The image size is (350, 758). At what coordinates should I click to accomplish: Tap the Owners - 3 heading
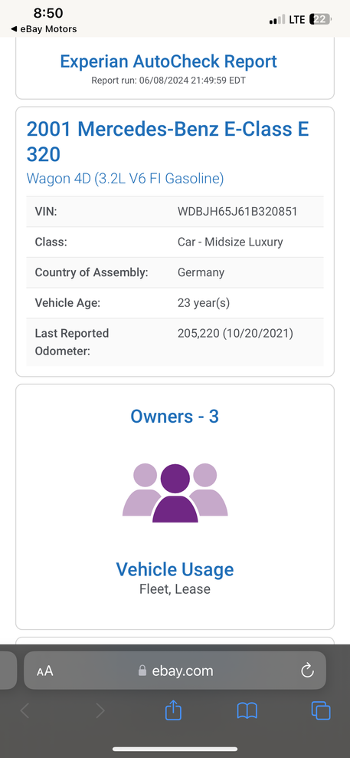[x=175, y=417]
